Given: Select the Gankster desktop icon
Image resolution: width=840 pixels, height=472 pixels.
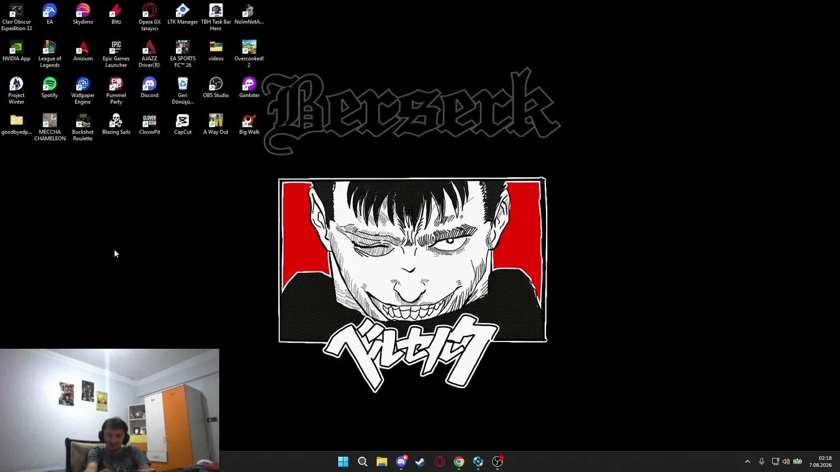Looking at the screenshot, I should pyautogui.click(x=249, y=88).
